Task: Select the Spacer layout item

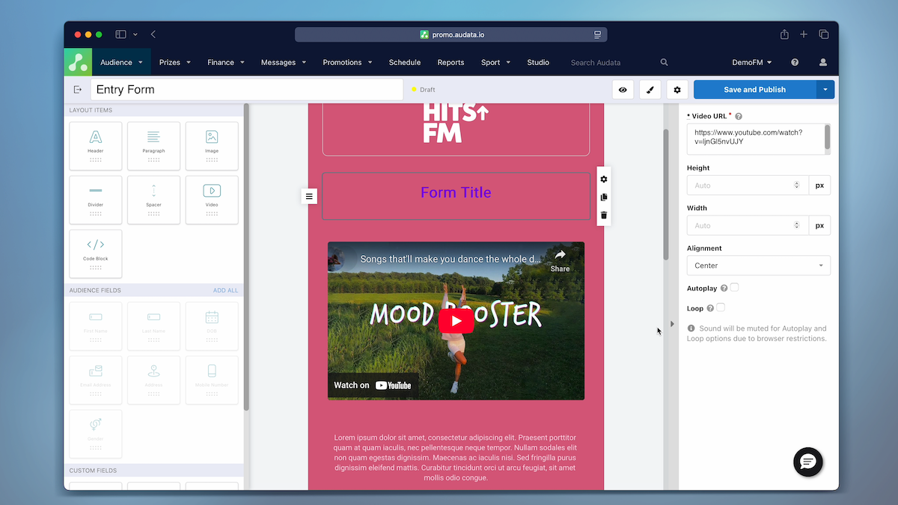Action: coord(153,200)
